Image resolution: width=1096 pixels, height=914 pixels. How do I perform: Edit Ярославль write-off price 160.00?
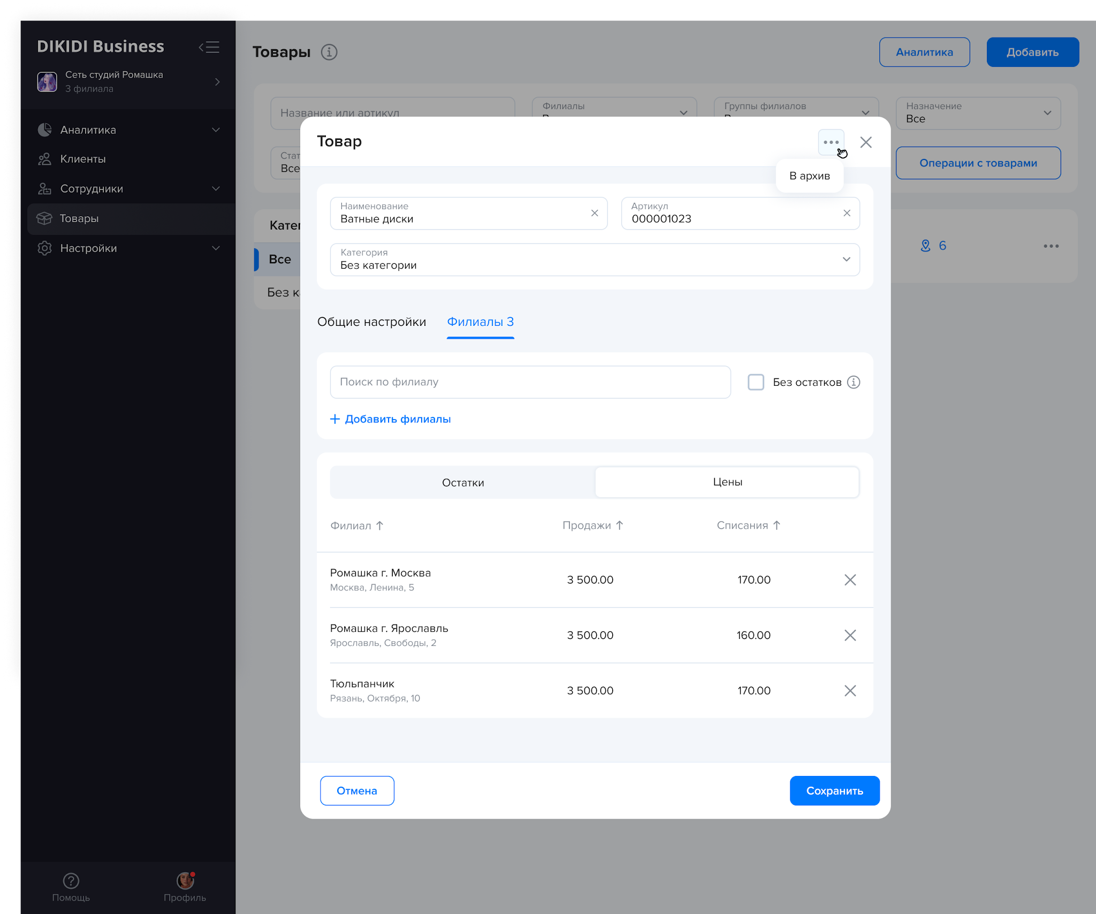pos(753,635)
